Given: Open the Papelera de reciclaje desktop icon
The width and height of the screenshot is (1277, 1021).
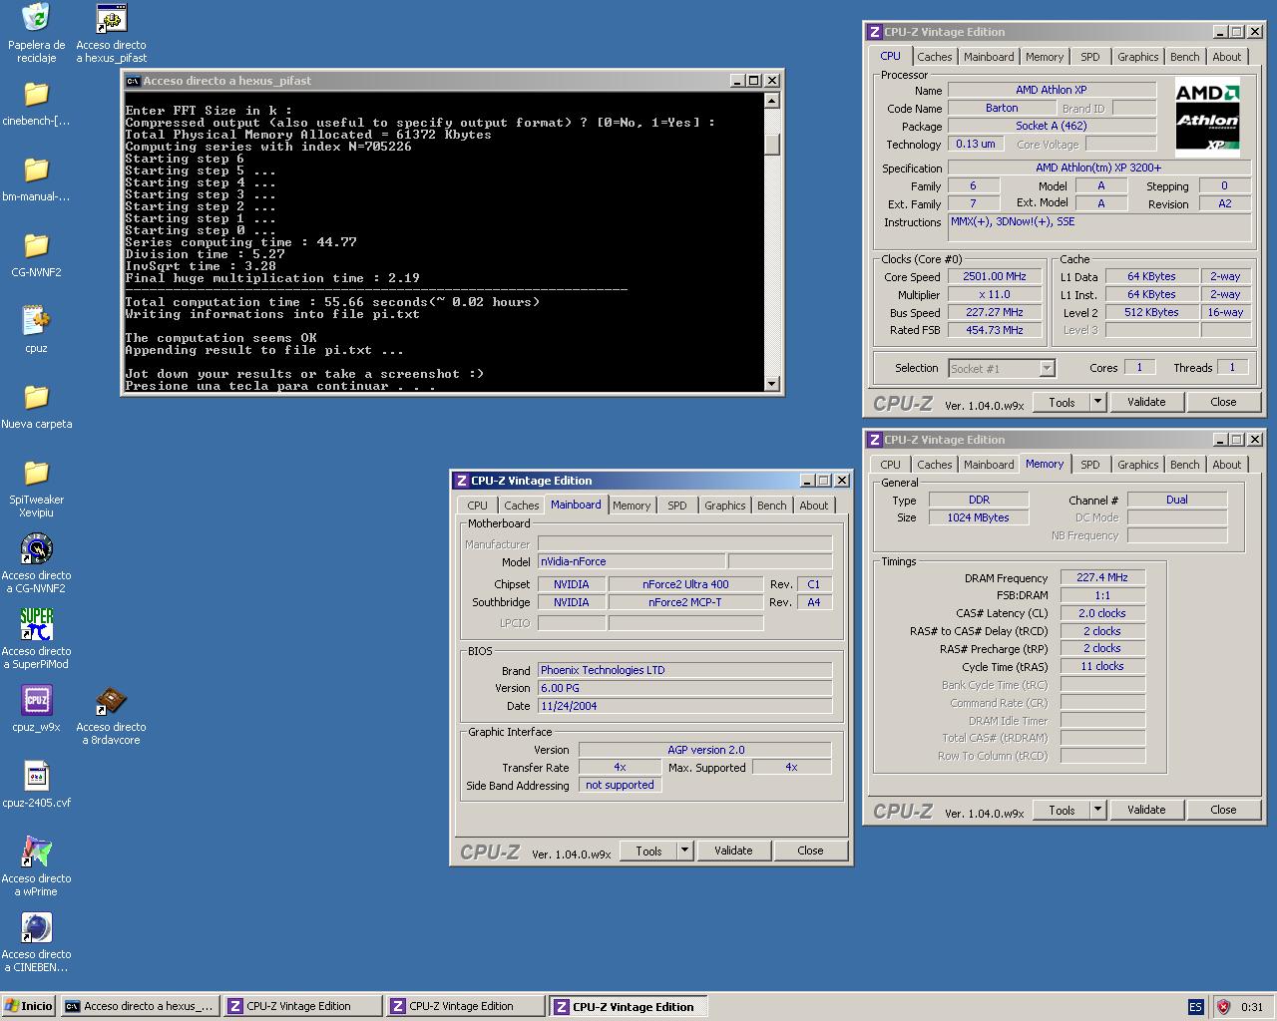Looking at the screenshot, I should click(x=36, y=18).
